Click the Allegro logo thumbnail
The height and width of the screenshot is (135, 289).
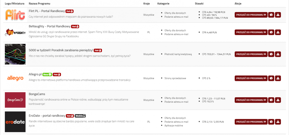(x=15, y=78)
